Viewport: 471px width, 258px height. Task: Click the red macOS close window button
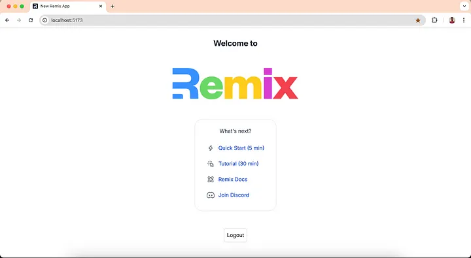point(9,7)
